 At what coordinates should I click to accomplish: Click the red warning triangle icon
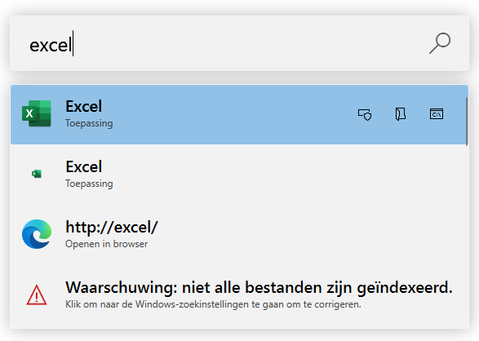(x=37, y=295)
